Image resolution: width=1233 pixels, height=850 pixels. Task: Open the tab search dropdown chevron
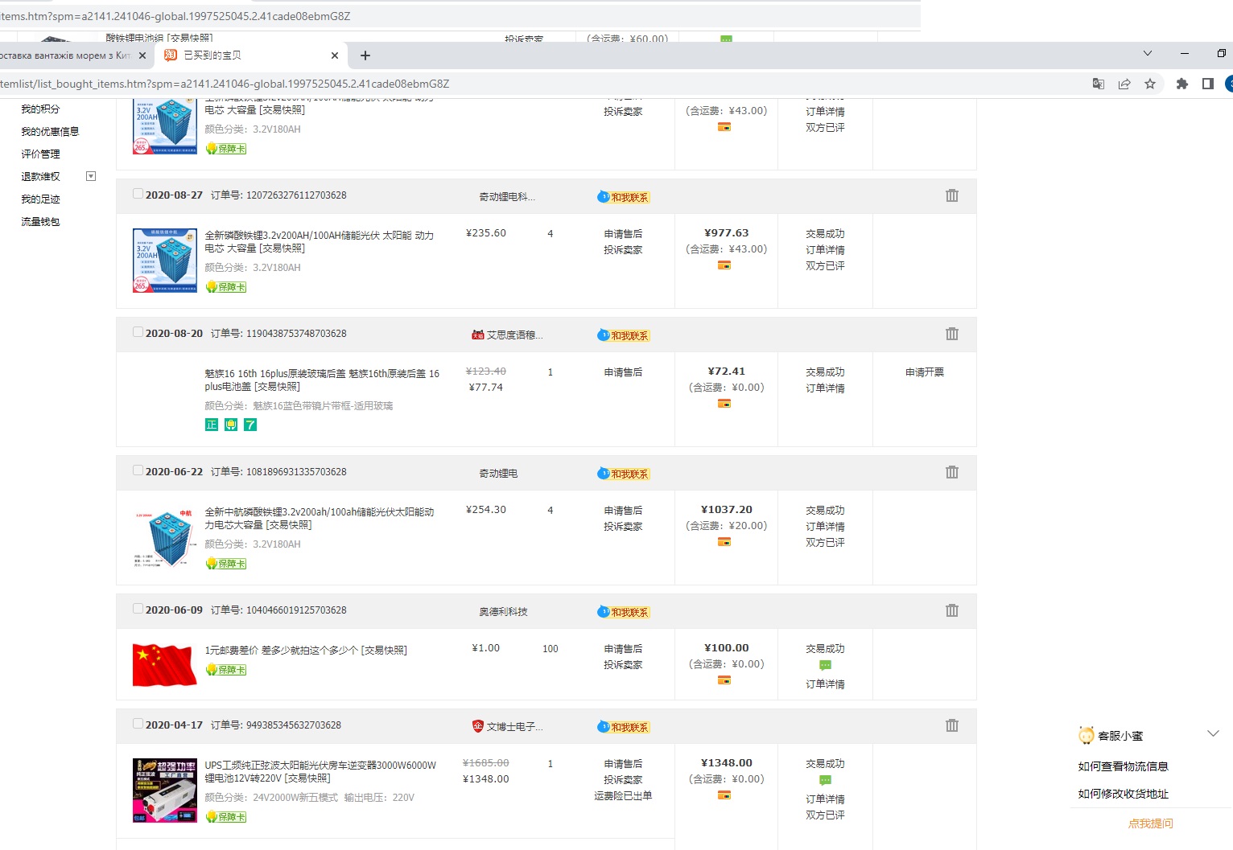(x=1148, y=54)
